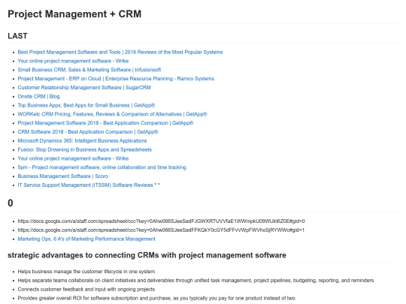406x304 pixels.
Task: Click 'Provides greater overall ROI for software' bullet
Action: (x=157, y=298)
